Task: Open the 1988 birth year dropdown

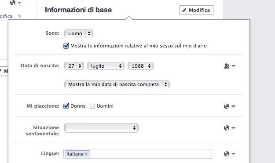Action: pos(140,66)
